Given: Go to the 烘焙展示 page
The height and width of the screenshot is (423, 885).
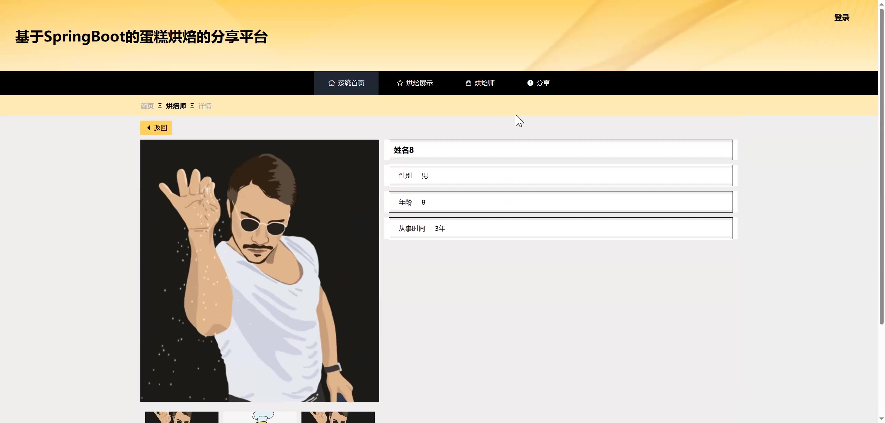Looking at the screenshot, I should [x=419, y=83].
